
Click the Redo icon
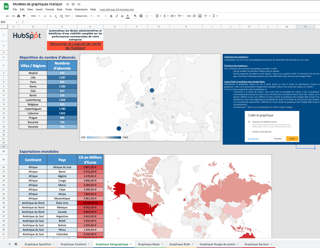click(13, 16)
